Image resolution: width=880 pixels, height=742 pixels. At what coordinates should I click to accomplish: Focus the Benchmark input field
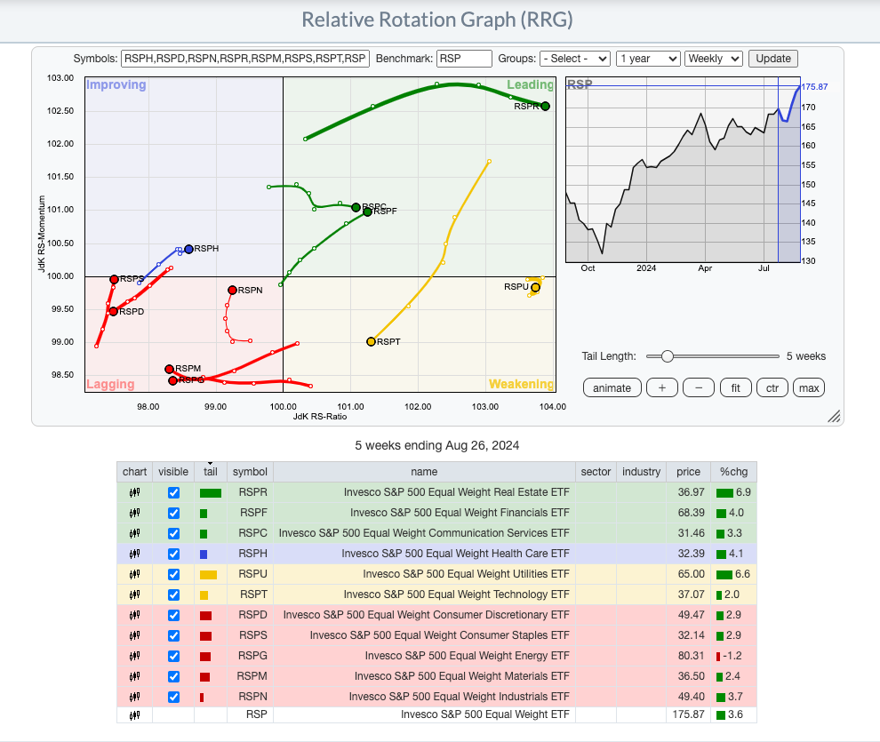(464, 59)
